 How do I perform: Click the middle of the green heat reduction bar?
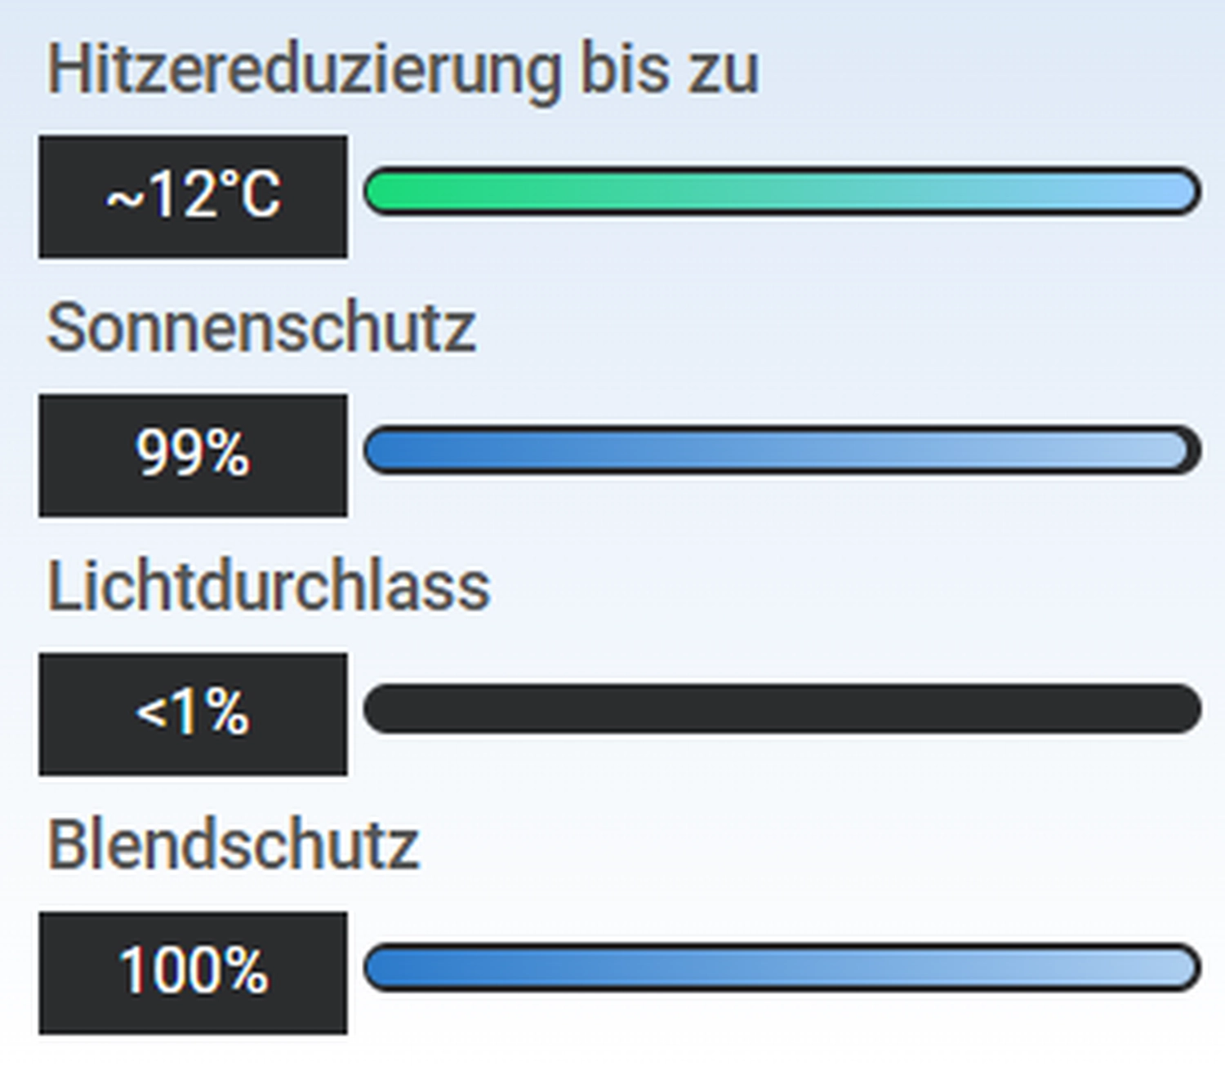[782, 192]
